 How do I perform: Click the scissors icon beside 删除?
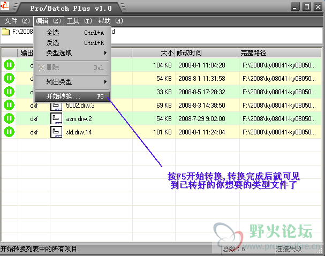coord(41,67)
